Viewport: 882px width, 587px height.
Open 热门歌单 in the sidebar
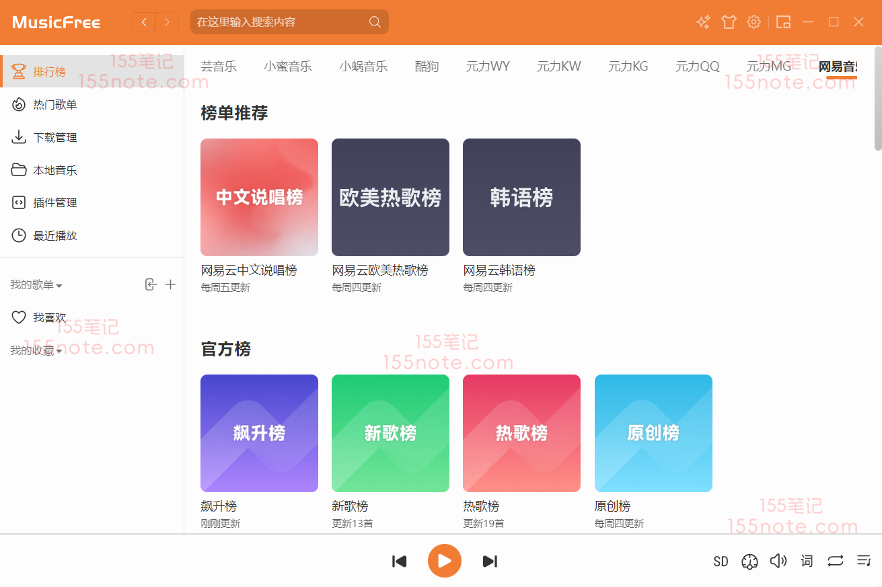point(55,105)
